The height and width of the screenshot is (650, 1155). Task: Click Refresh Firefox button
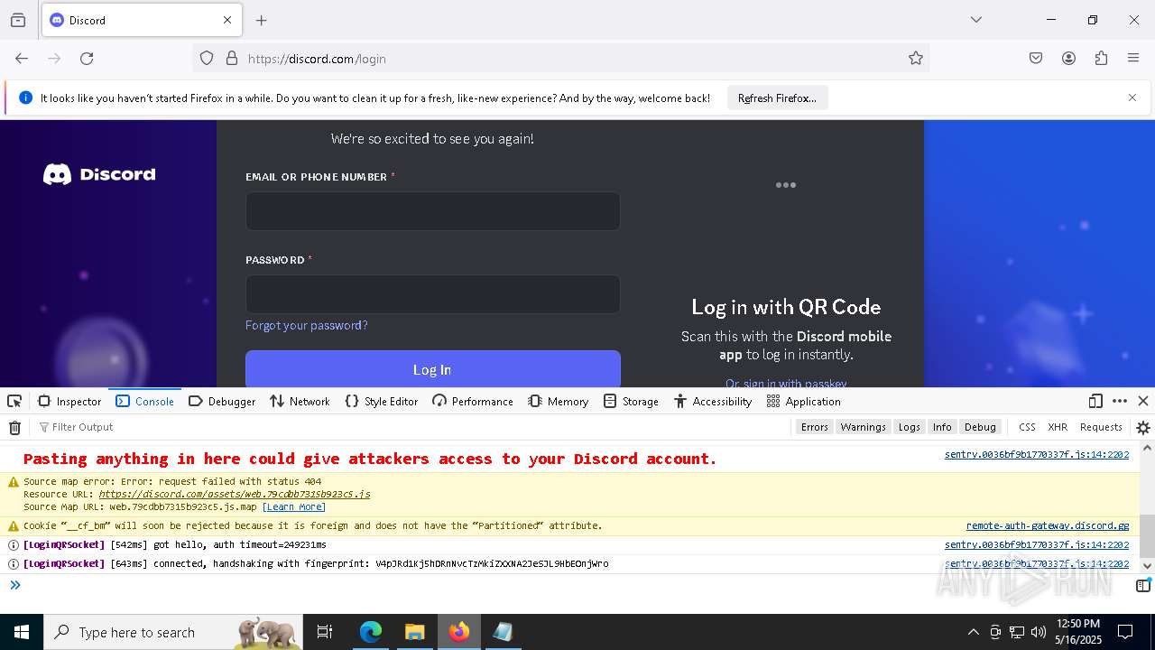pos(777,97)
